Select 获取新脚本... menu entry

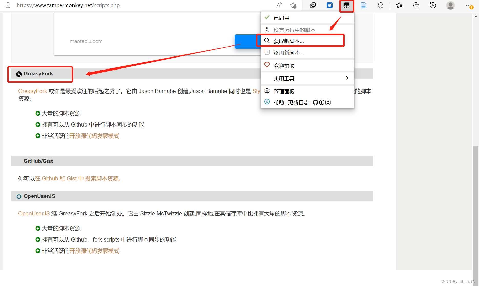pyautogui.click(x=307, y=41)
